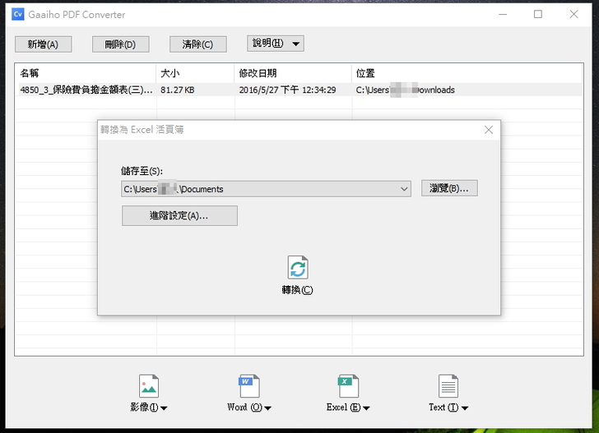Image resolution: width=599 pixels, height=433 pixels.
Task: Sort by the 大小 column header
Action: [x=195, y=73]
